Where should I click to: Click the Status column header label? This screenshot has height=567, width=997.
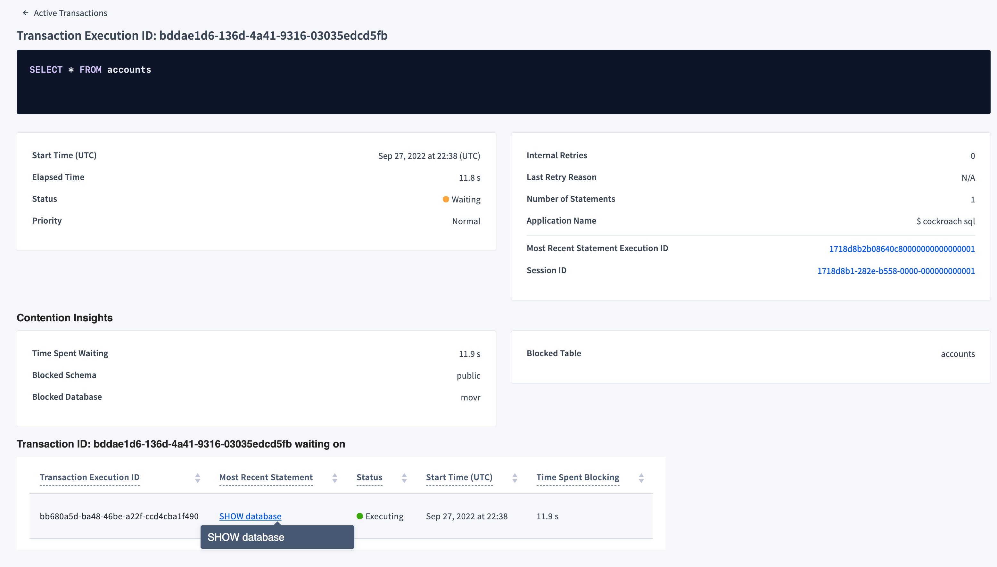point(369,477)
